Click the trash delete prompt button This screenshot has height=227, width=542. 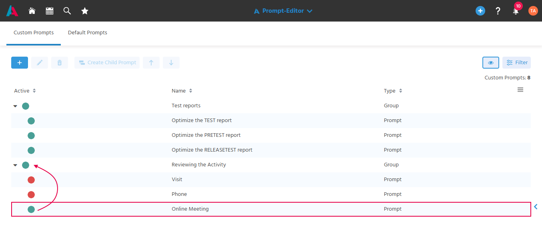tap(60, 63)
